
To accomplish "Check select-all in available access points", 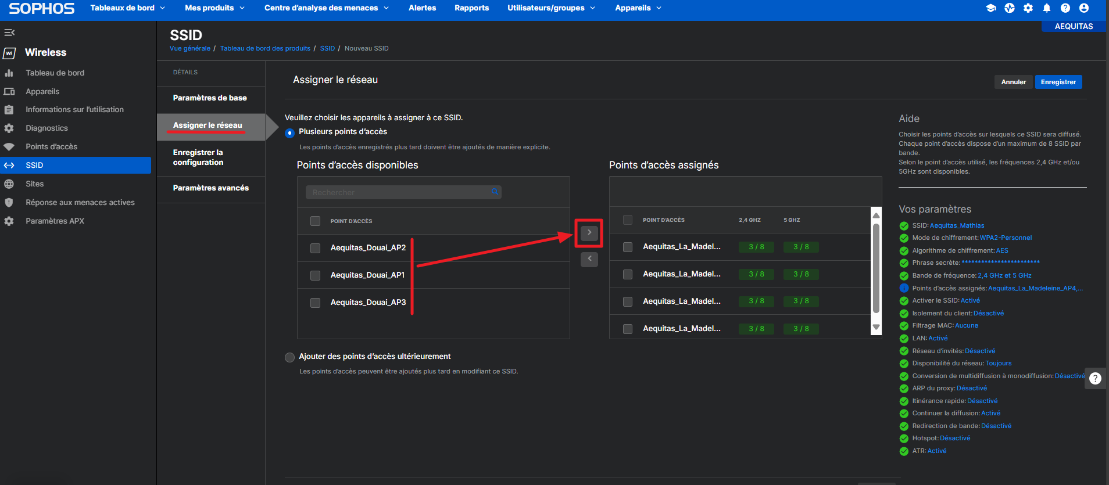I will coord(316,221).
